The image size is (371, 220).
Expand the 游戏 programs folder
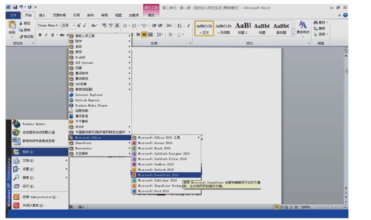(x=100, y=52)
